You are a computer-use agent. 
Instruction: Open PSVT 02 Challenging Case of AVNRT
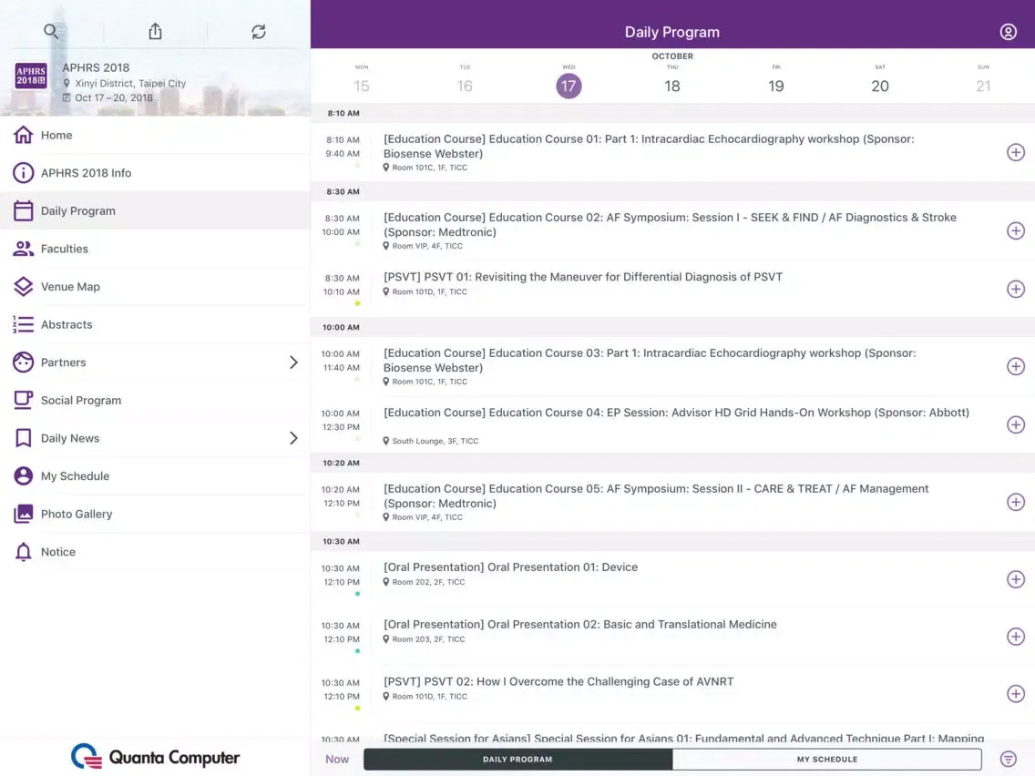click(x=672, y=694)
